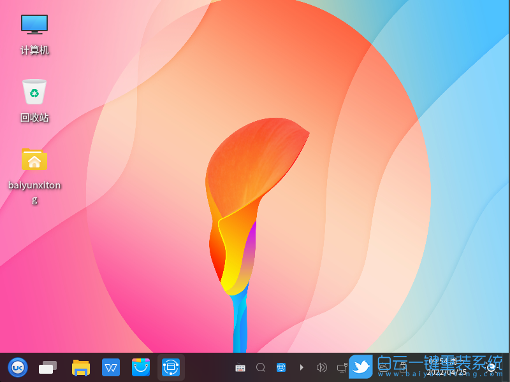This screenshot has width=510, height=382.
Task: Click the active blue window app in taskbar
Action: tap(171, 367)
